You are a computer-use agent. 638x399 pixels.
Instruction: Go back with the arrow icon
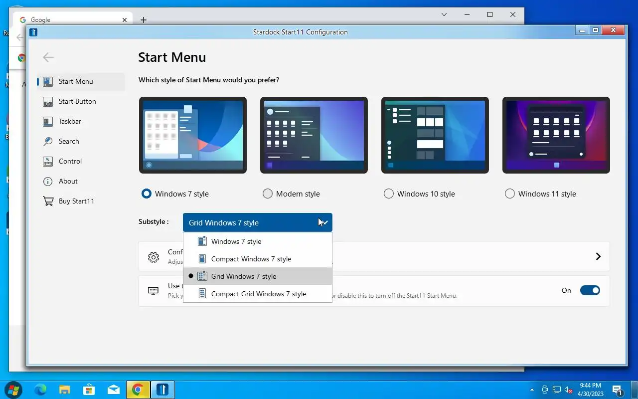tap(48, 57)
